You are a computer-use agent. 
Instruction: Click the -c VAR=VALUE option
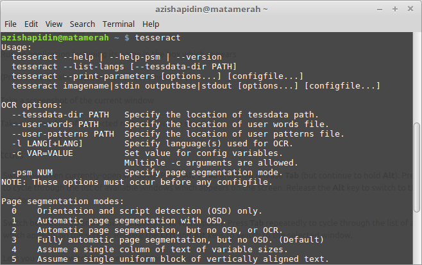(x=42, y=153)
